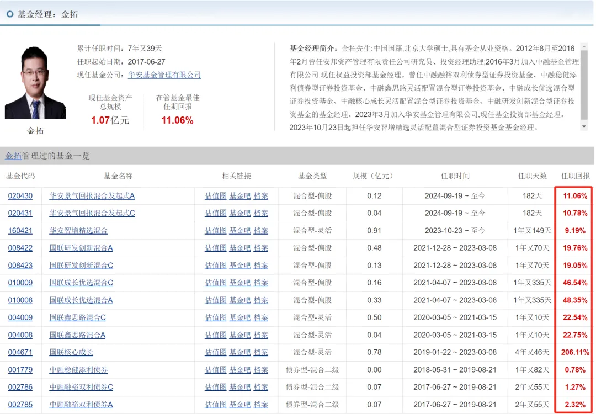
Task: Open 基金吧 for 国联成长优选混合A
Action: pyautogui.click(x=240, y=300)
